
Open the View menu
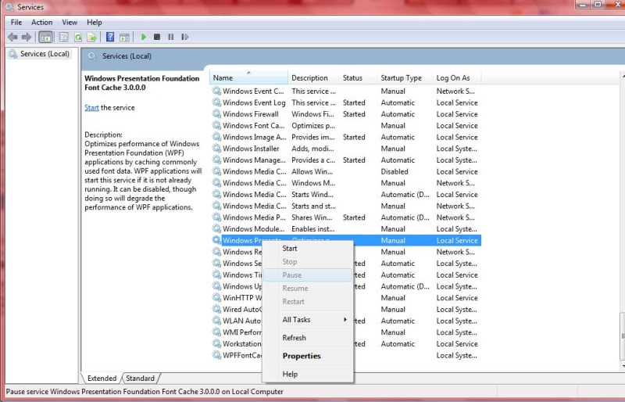[x=70, y=23]
